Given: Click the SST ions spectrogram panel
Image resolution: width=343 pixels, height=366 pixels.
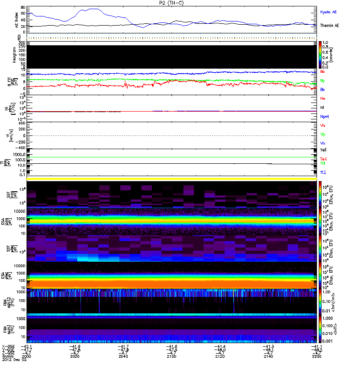Looking at the screenshot, I should 171,194.
